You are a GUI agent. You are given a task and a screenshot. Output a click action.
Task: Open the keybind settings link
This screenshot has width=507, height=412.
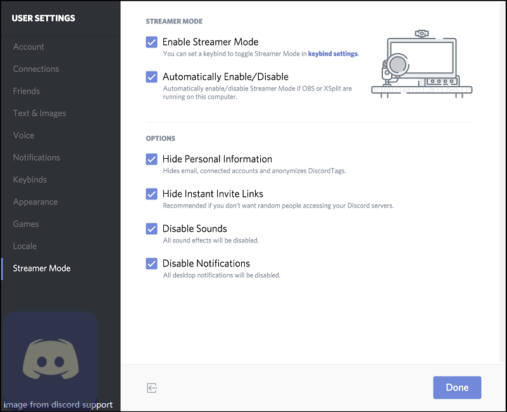coord(332,54)
